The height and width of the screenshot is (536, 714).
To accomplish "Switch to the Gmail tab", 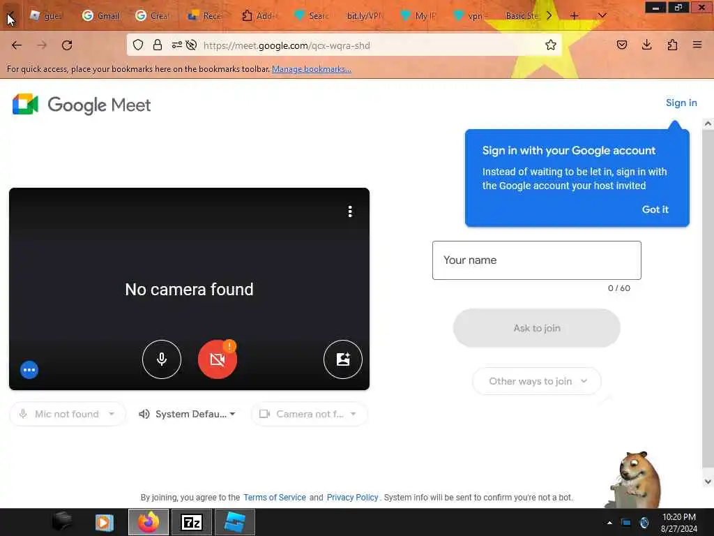I will [101, 15].
